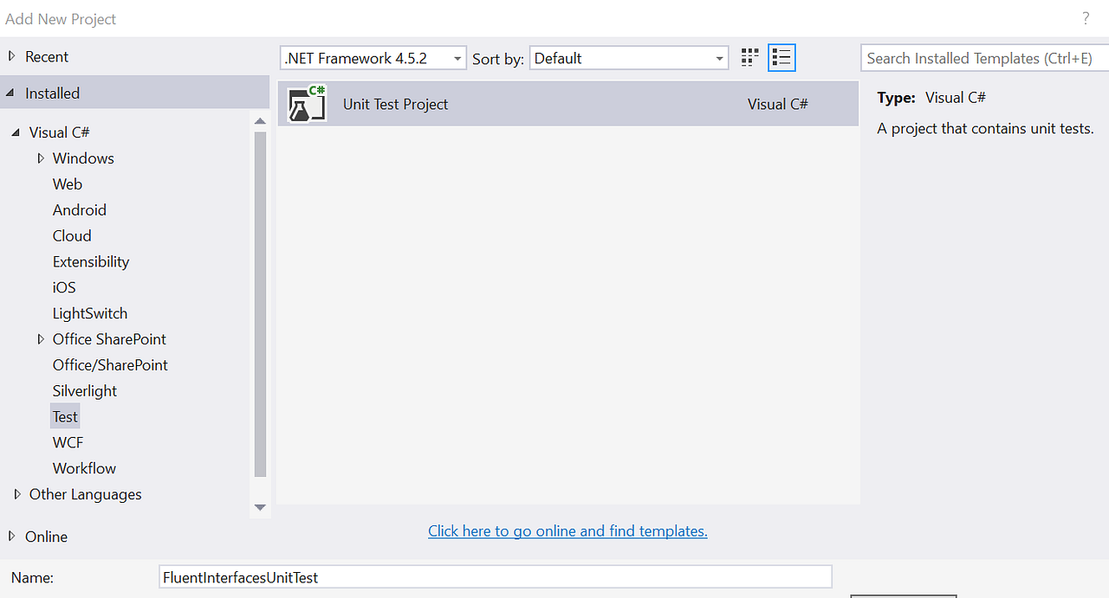This screenshot has height=598, width=1109.
Task: Expand the Windows category
Action: coord(41,158)
